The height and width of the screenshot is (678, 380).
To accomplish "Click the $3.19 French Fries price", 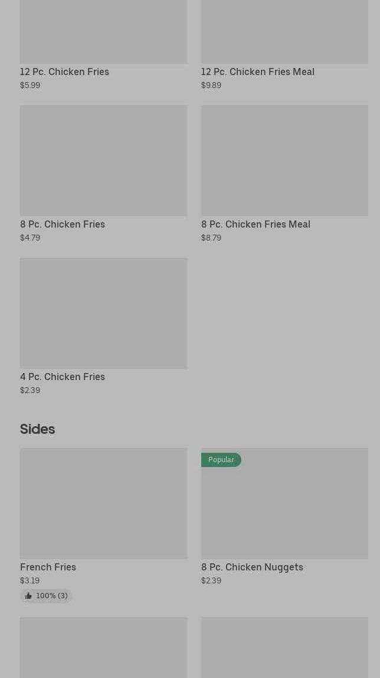I will [x=30, y=580].
